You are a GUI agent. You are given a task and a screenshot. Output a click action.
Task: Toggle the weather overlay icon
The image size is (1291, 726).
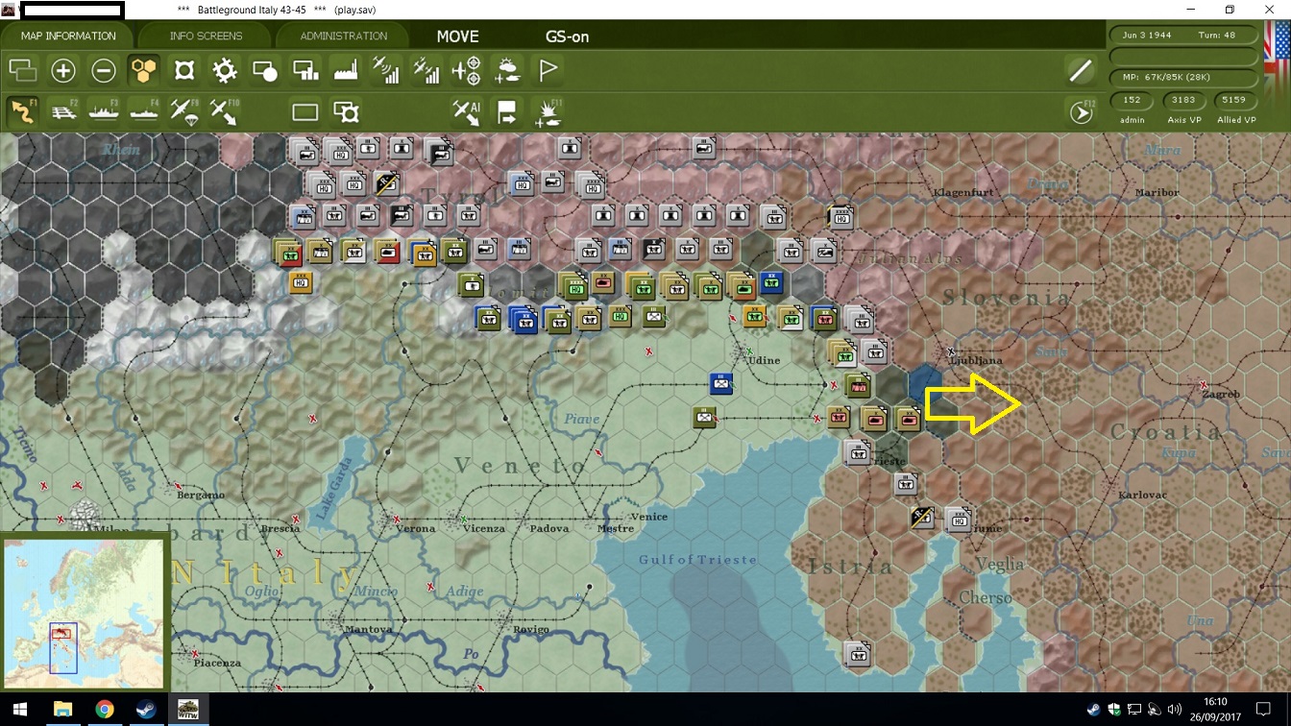506,70
